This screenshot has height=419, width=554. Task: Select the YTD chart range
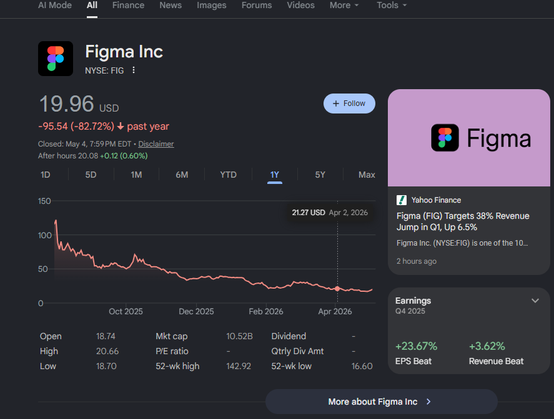coord(228,175)
